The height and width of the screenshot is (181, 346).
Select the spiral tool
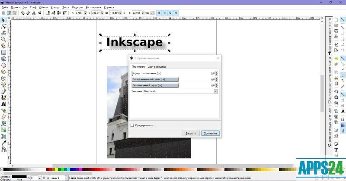pos(3,78)
